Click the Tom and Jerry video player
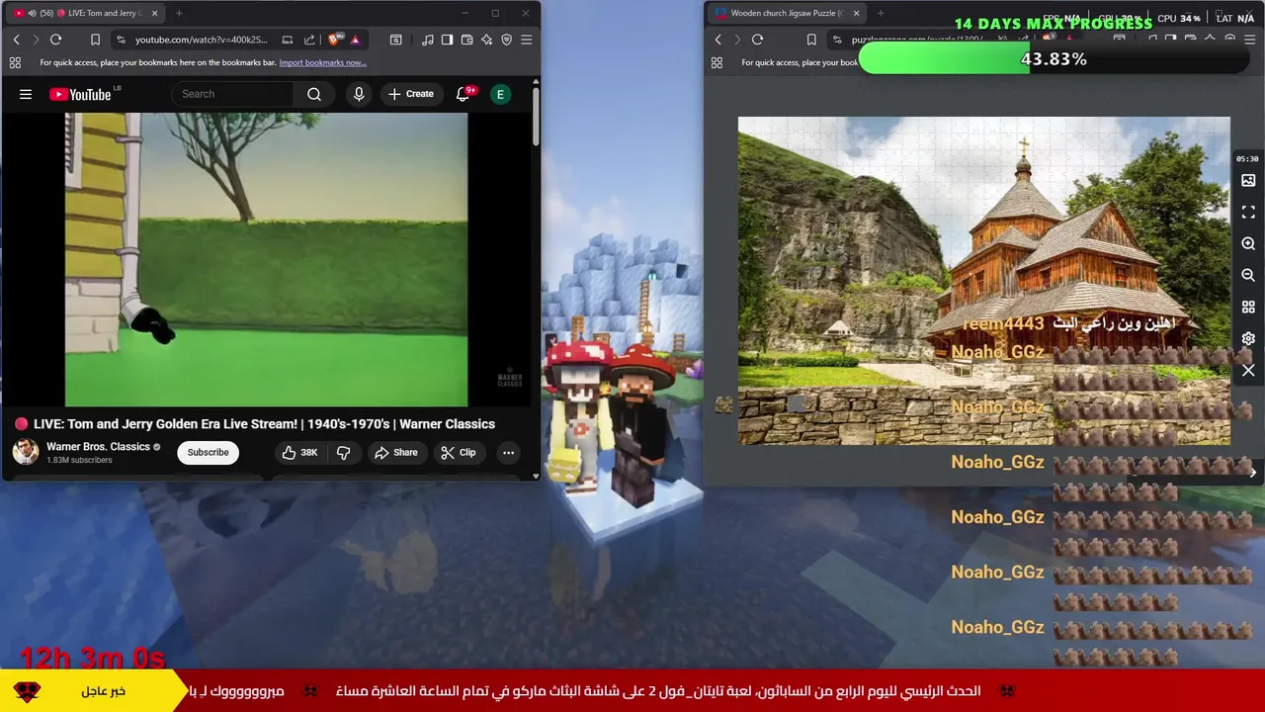 [x=266, y=259]
